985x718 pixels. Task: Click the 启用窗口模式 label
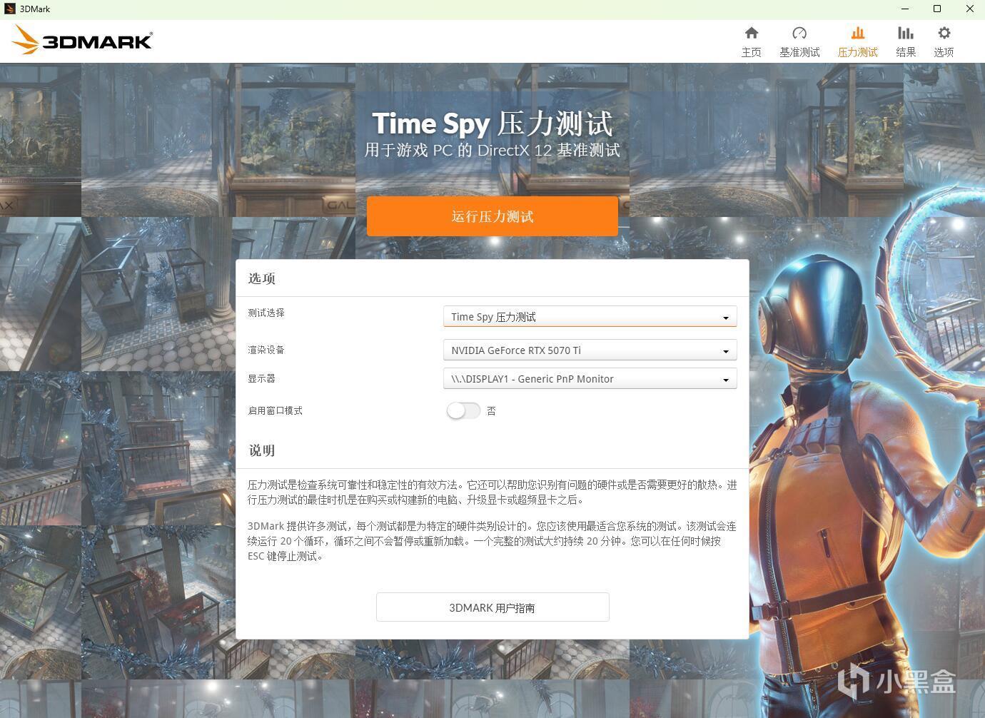click(x=275, y=410)
